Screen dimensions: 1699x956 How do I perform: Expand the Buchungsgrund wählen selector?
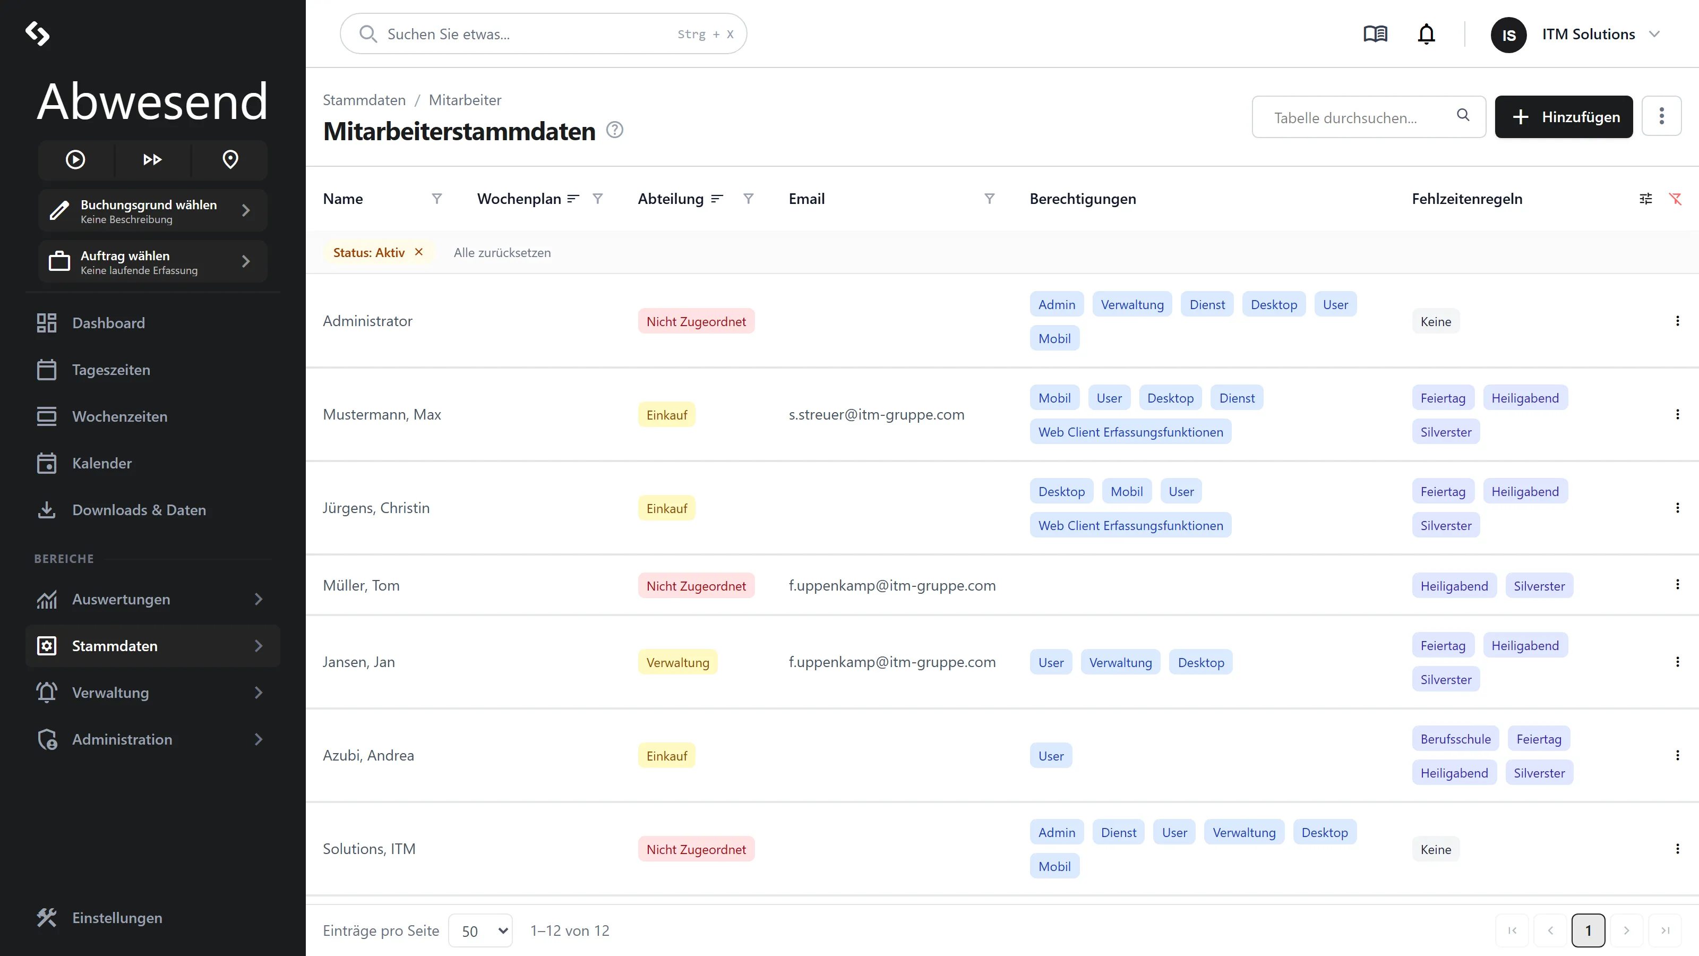(152, 210)
